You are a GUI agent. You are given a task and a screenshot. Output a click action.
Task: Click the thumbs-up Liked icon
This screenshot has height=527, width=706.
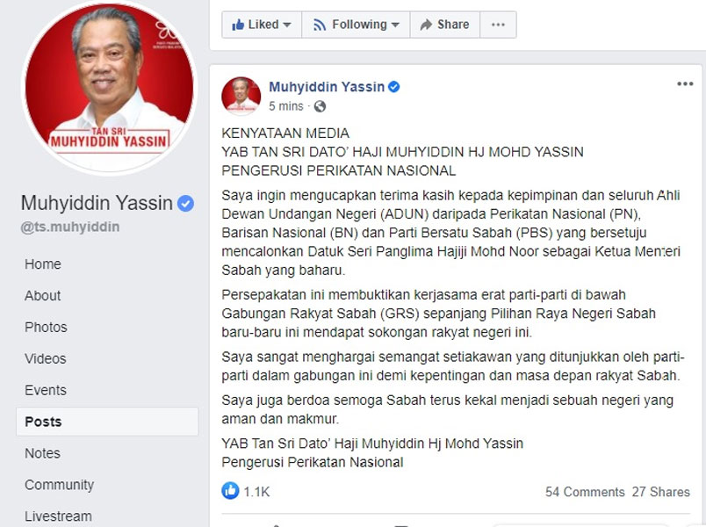coord(238,25)
